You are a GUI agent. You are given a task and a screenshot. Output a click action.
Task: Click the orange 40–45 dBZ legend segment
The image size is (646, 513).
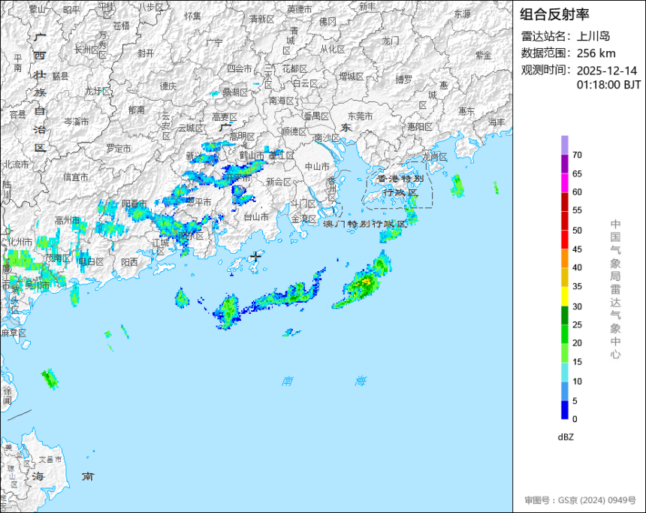pyautogui.click(x=564, y=258)
